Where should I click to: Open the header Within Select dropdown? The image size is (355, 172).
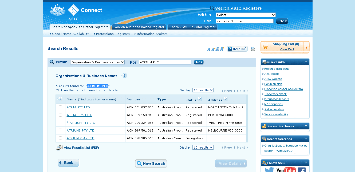(245, 15)
